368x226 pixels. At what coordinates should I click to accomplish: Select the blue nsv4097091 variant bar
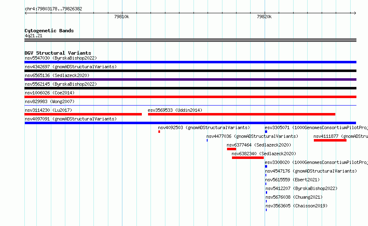pos(190,123)
